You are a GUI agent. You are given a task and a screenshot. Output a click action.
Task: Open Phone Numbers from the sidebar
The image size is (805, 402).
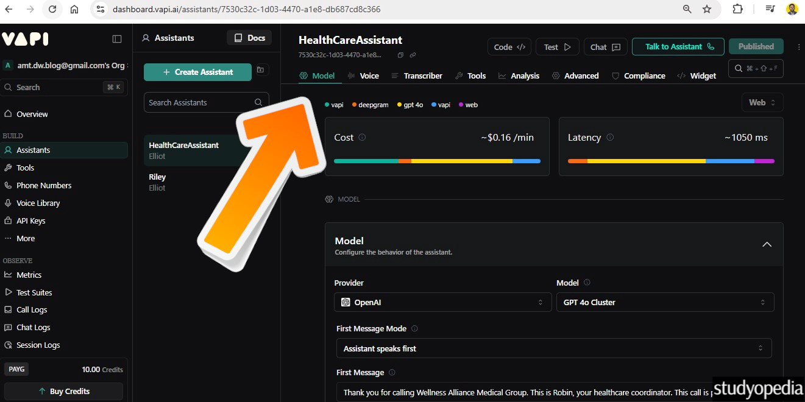point(43,185)
